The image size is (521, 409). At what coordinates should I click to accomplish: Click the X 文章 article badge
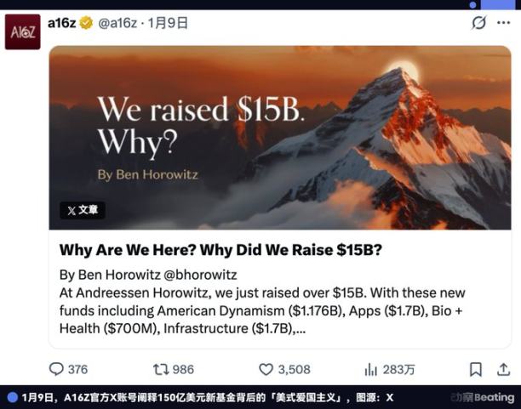coord(83,210)
